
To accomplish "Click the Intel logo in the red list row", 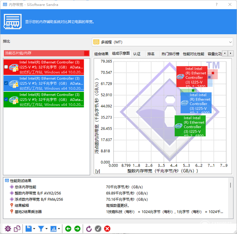I will [x=14, y=67].
